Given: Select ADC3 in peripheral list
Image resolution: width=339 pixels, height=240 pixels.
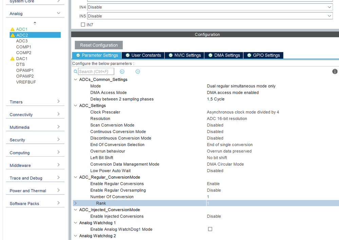Looking at the screenshot, I should (x=22, y=41).
